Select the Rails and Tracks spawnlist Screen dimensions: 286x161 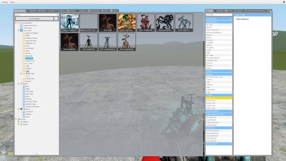click(31, 102)
